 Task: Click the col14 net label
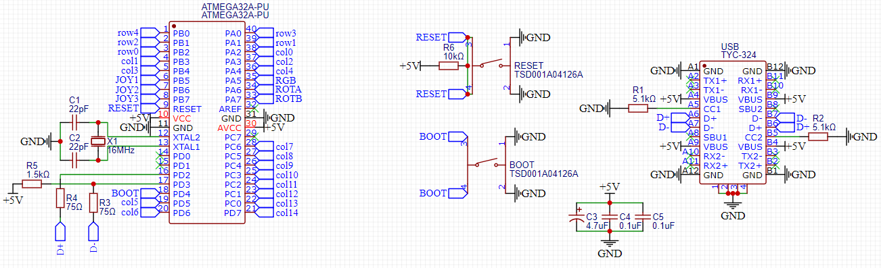(287, 213)
